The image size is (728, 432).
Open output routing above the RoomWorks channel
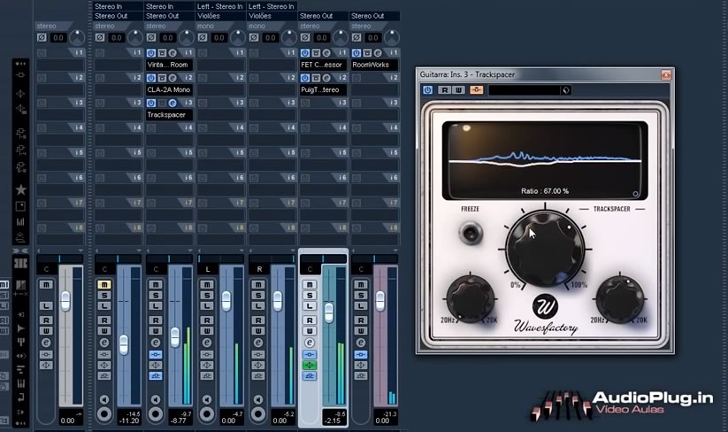tap(375, 16)
